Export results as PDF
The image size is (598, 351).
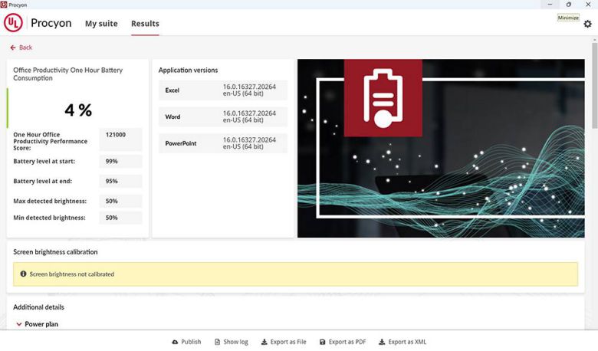tap(342, 342)
